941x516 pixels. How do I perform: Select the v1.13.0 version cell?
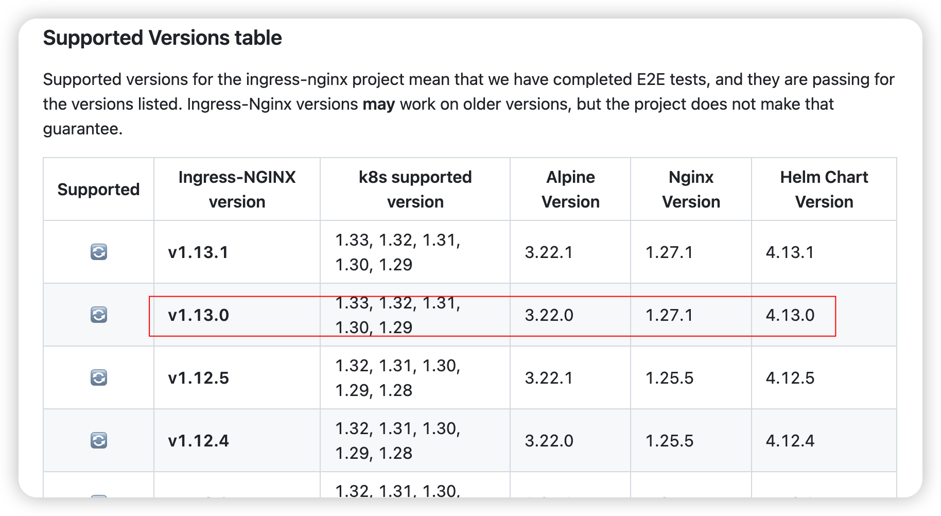click(198, 315)
